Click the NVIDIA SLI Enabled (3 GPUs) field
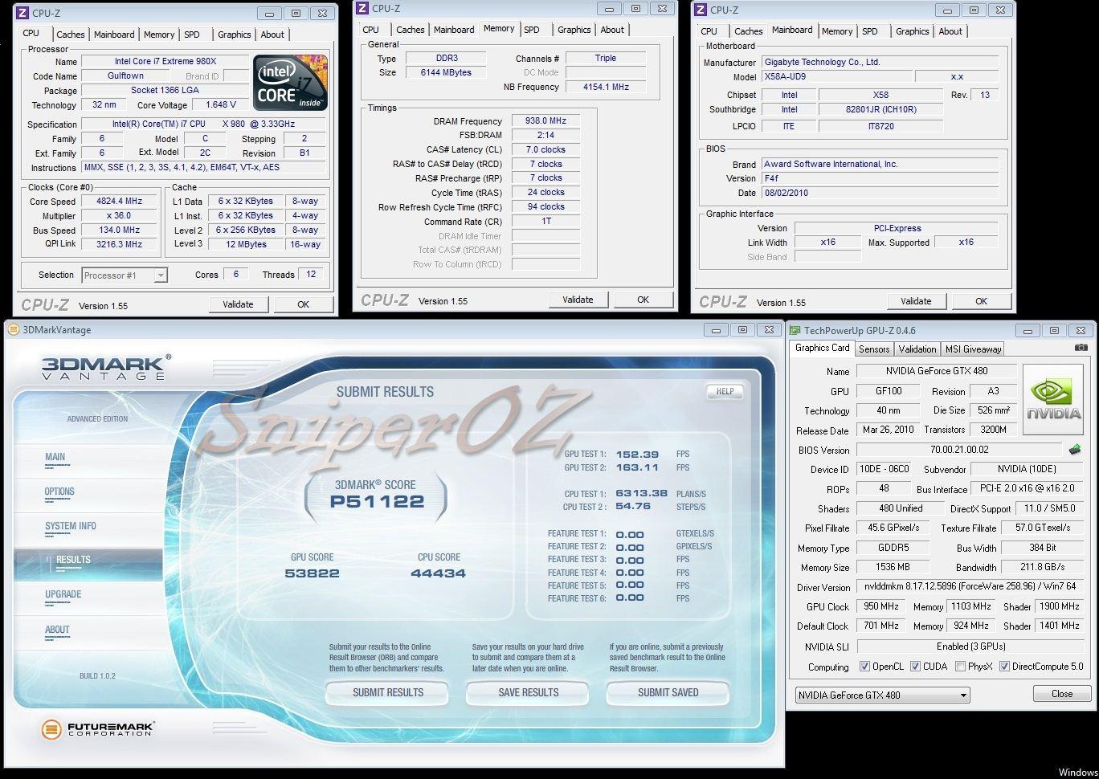 pos(970,646)
